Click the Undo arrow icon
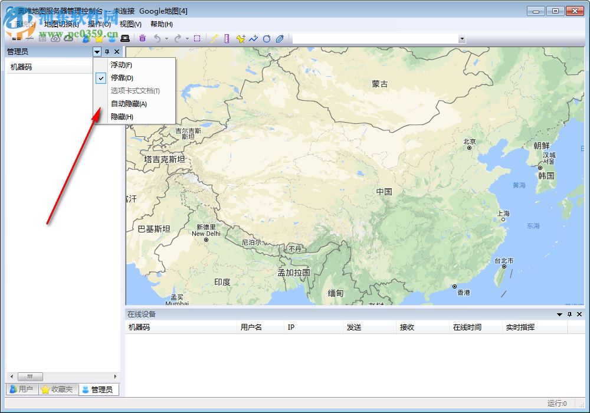The height and width of the screenshot is (413, 590). point(157,38)
